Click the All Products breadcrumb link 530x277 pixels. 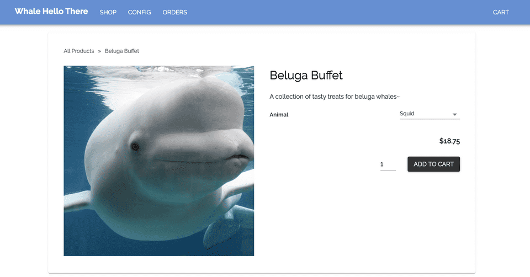79,51
